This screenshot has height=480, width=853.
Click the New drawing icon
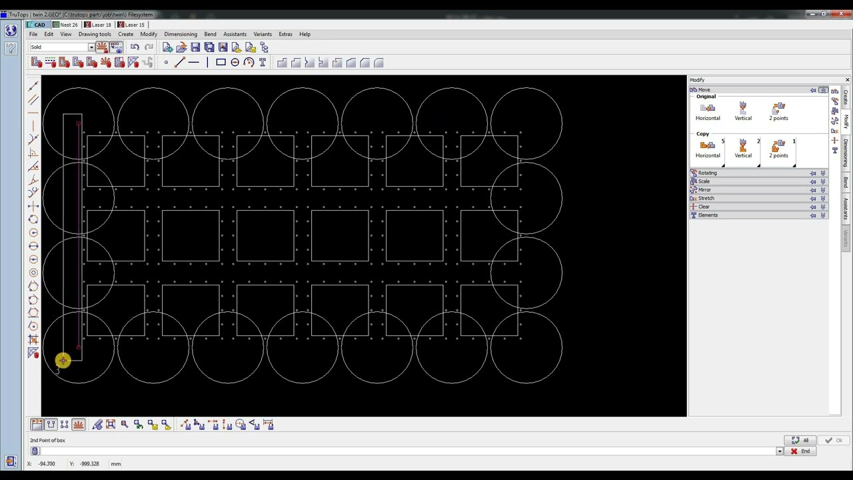[167, 47]
